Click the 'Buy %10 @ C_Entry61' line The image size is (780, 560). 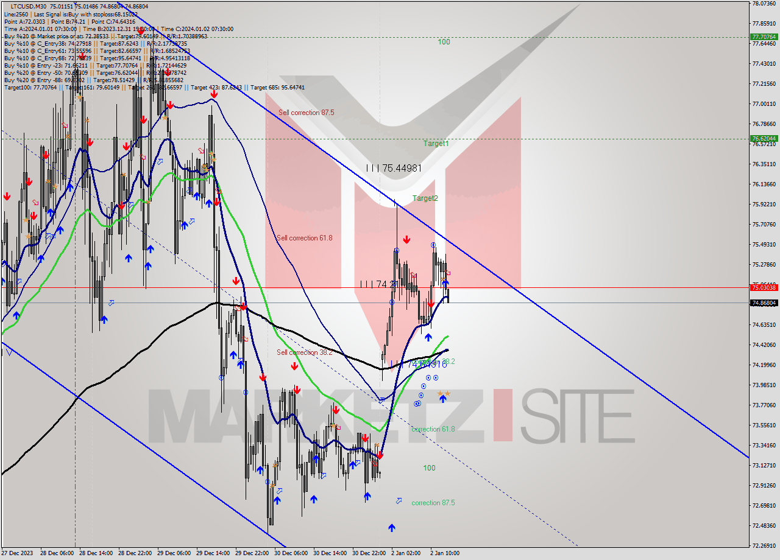point(97,51)
